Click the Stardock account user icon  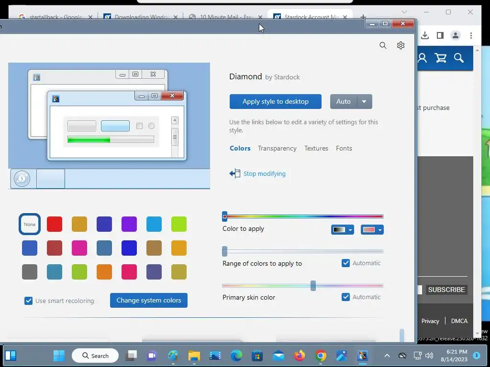point(422,58)
